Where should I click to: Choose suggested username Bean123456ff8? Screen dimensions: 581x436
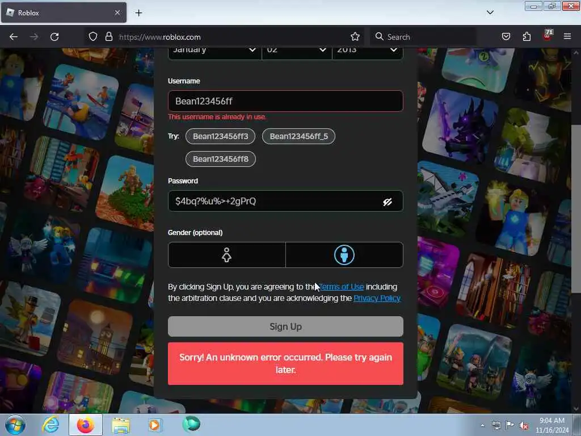[221, 159]
